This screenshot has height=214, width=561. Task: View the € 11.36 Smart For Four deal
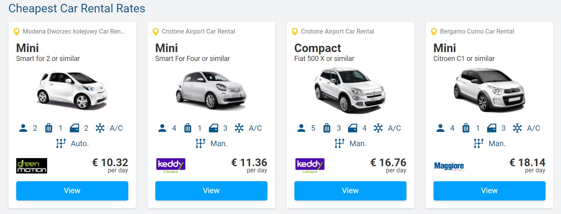click(211, 191)
